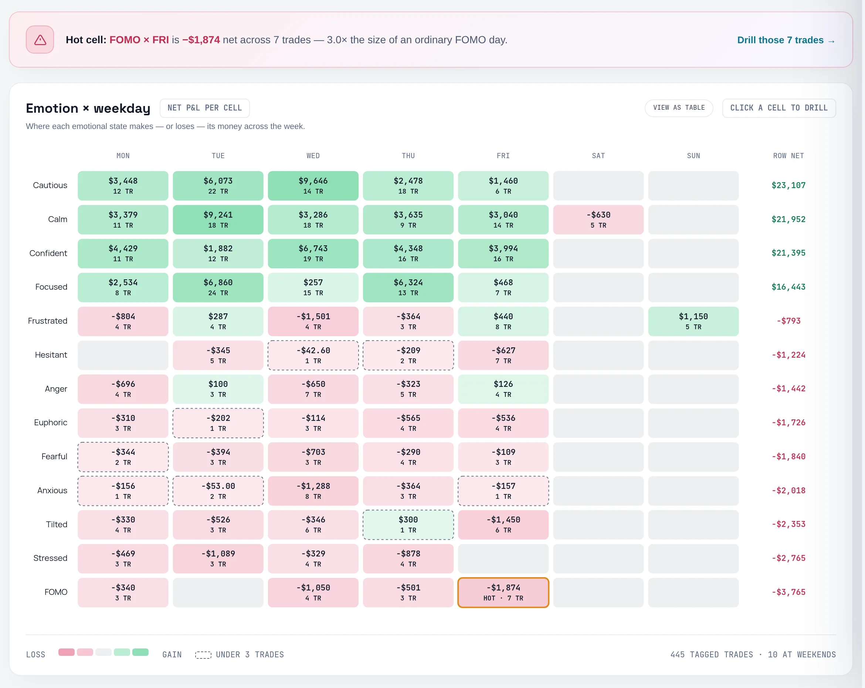Viewport: 865px width, 688px height.
Task: Click the 'View as table' button
Action: 678,108
